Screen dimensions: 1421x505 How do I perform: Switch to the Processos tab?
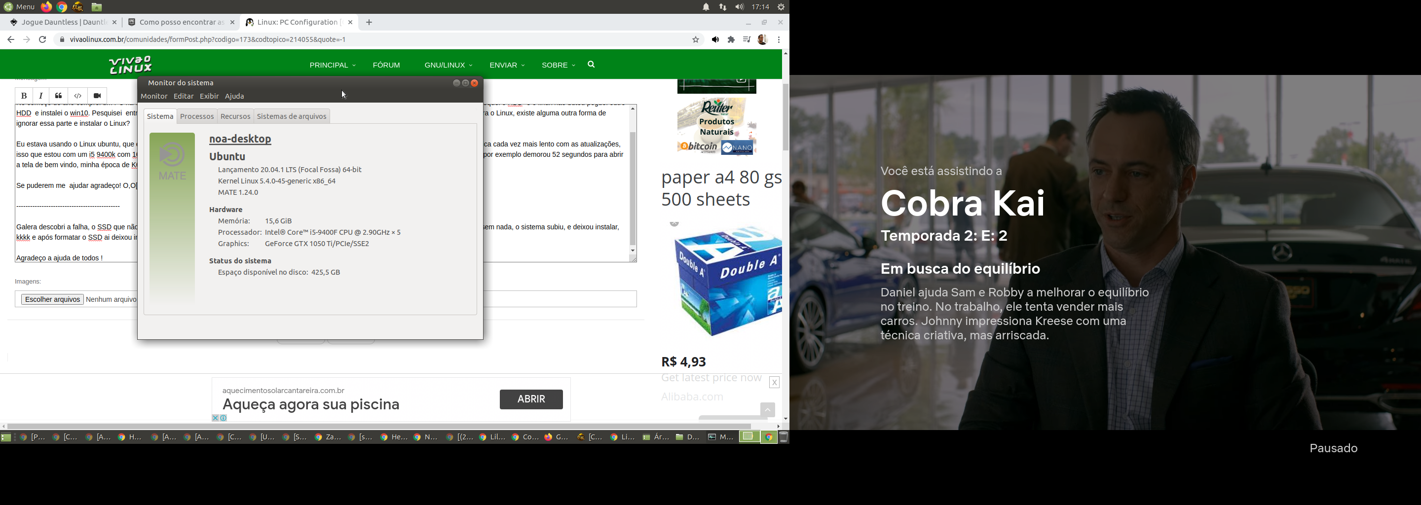click(x=197, y=116)
